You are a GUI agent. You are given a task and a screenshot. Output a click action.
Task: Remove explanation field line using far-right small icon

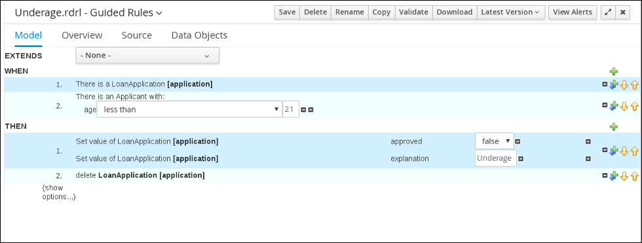pyautogui.click(x=588, y=159)
